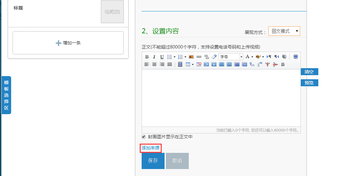346x176 pixels.
Task: Click 预览 to preview content
Action: [x=309, y=83]
